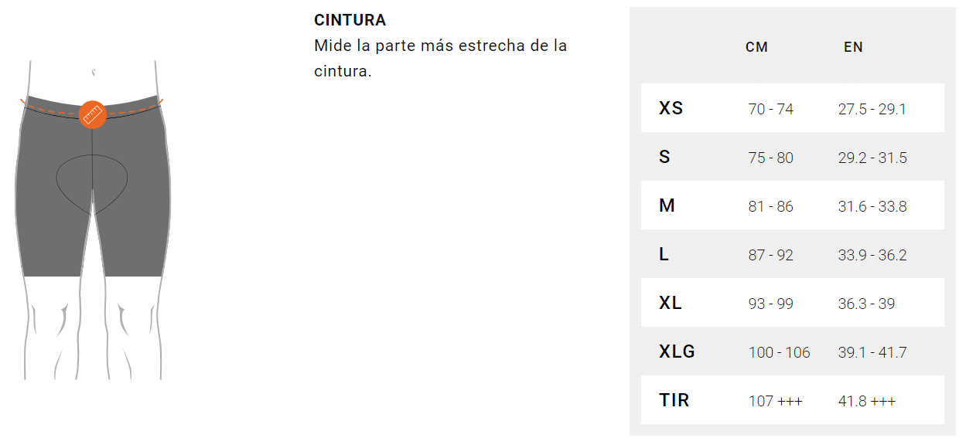Click the S size row label
Image resolution: width=959 pixels, height=438 pixels.
pos(664,157)
